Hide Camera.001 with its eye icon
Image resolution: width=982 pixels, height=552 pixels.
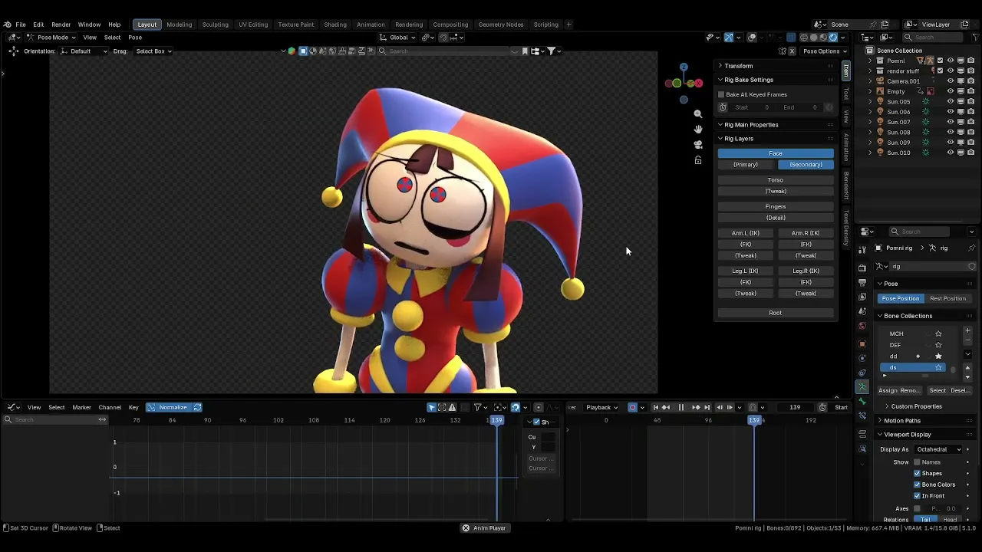coord(951,81)
